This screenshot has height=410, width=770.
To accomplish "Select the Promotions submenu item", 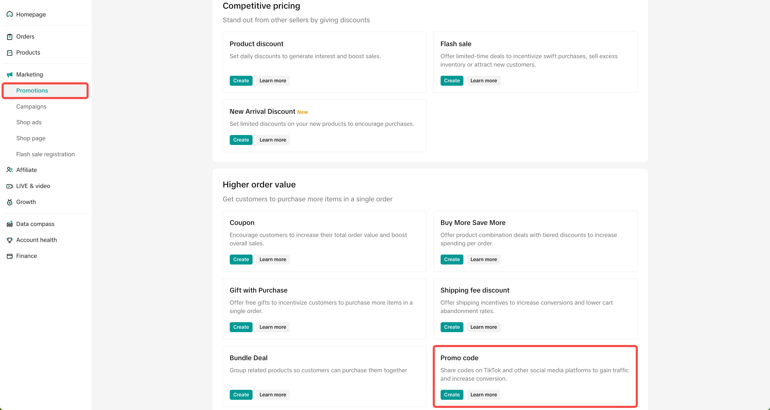I will click(32, 90).
